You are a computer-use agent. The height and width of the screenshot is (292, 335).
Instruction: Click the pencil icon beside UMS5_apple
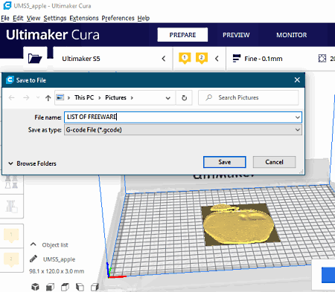pyautogui.click(x=33, y=259)
